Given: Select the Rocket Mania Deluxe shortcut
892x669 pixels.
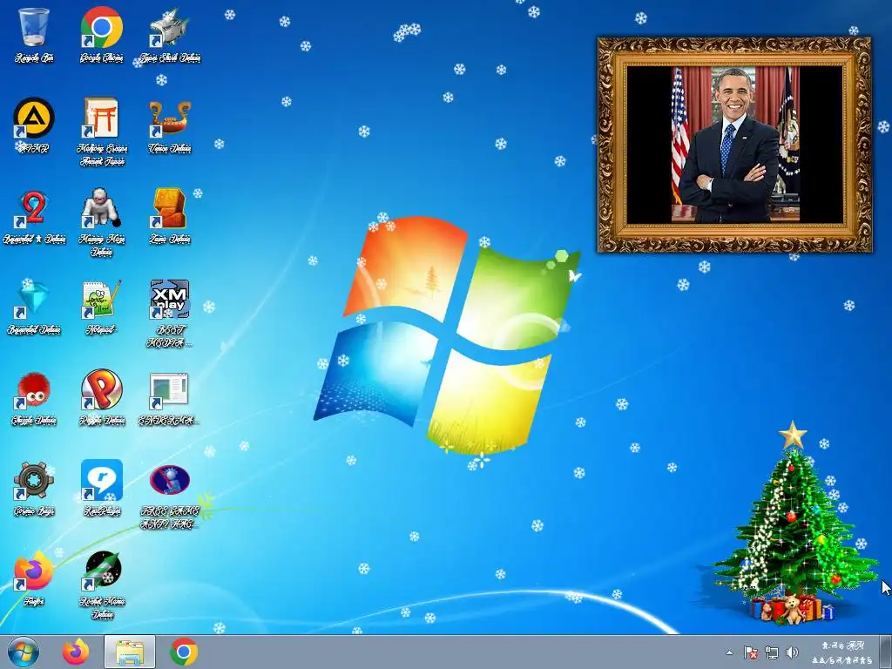Looking at the screenshot, I should 101,585.
